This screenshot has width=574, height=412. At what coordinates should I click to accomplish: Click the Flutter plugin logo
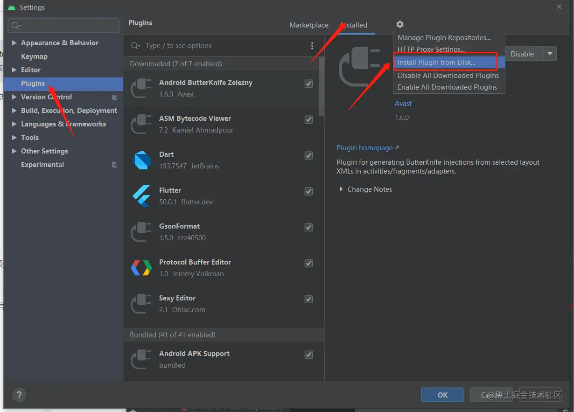[141, 196]
